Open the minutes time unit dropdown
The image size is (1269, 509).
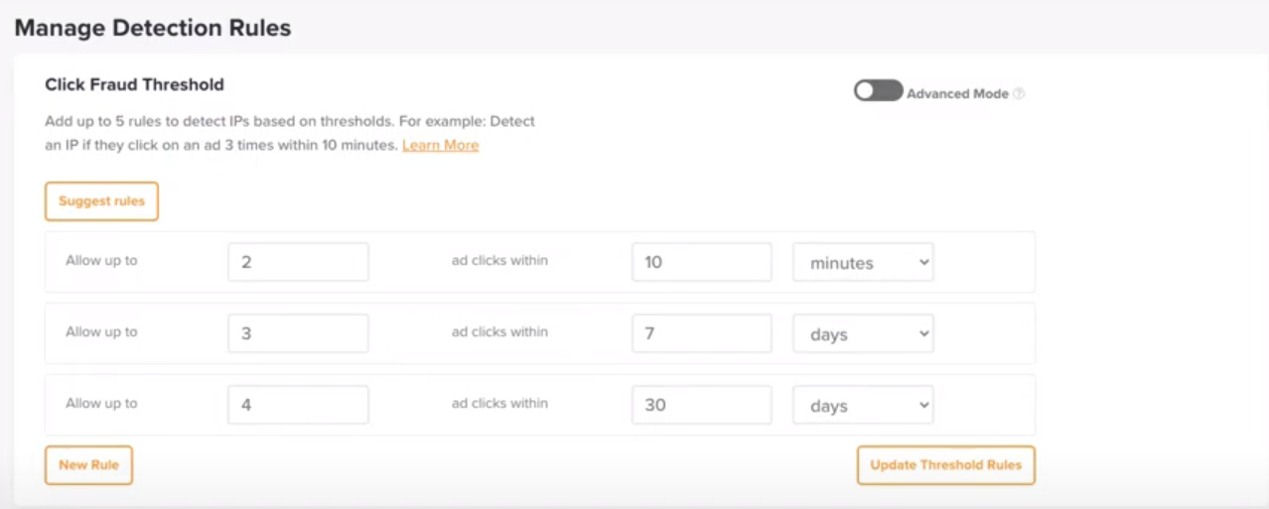[863, 263]
